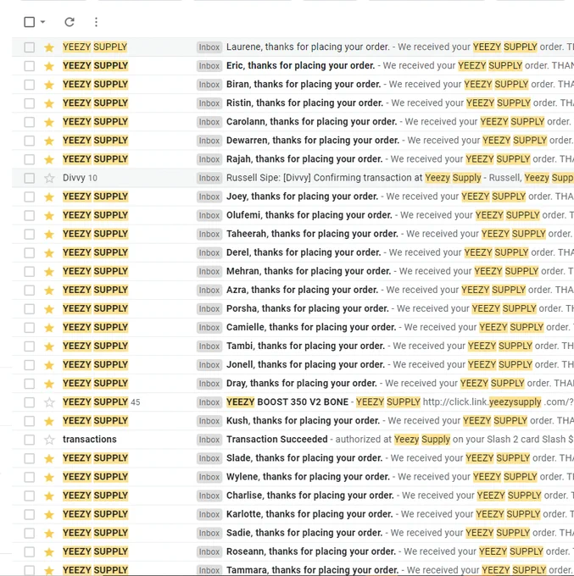The width and height of the screenshot is (574, 576).
Task: Unstar the Wylene order email
Action: [x=49, y=477]
